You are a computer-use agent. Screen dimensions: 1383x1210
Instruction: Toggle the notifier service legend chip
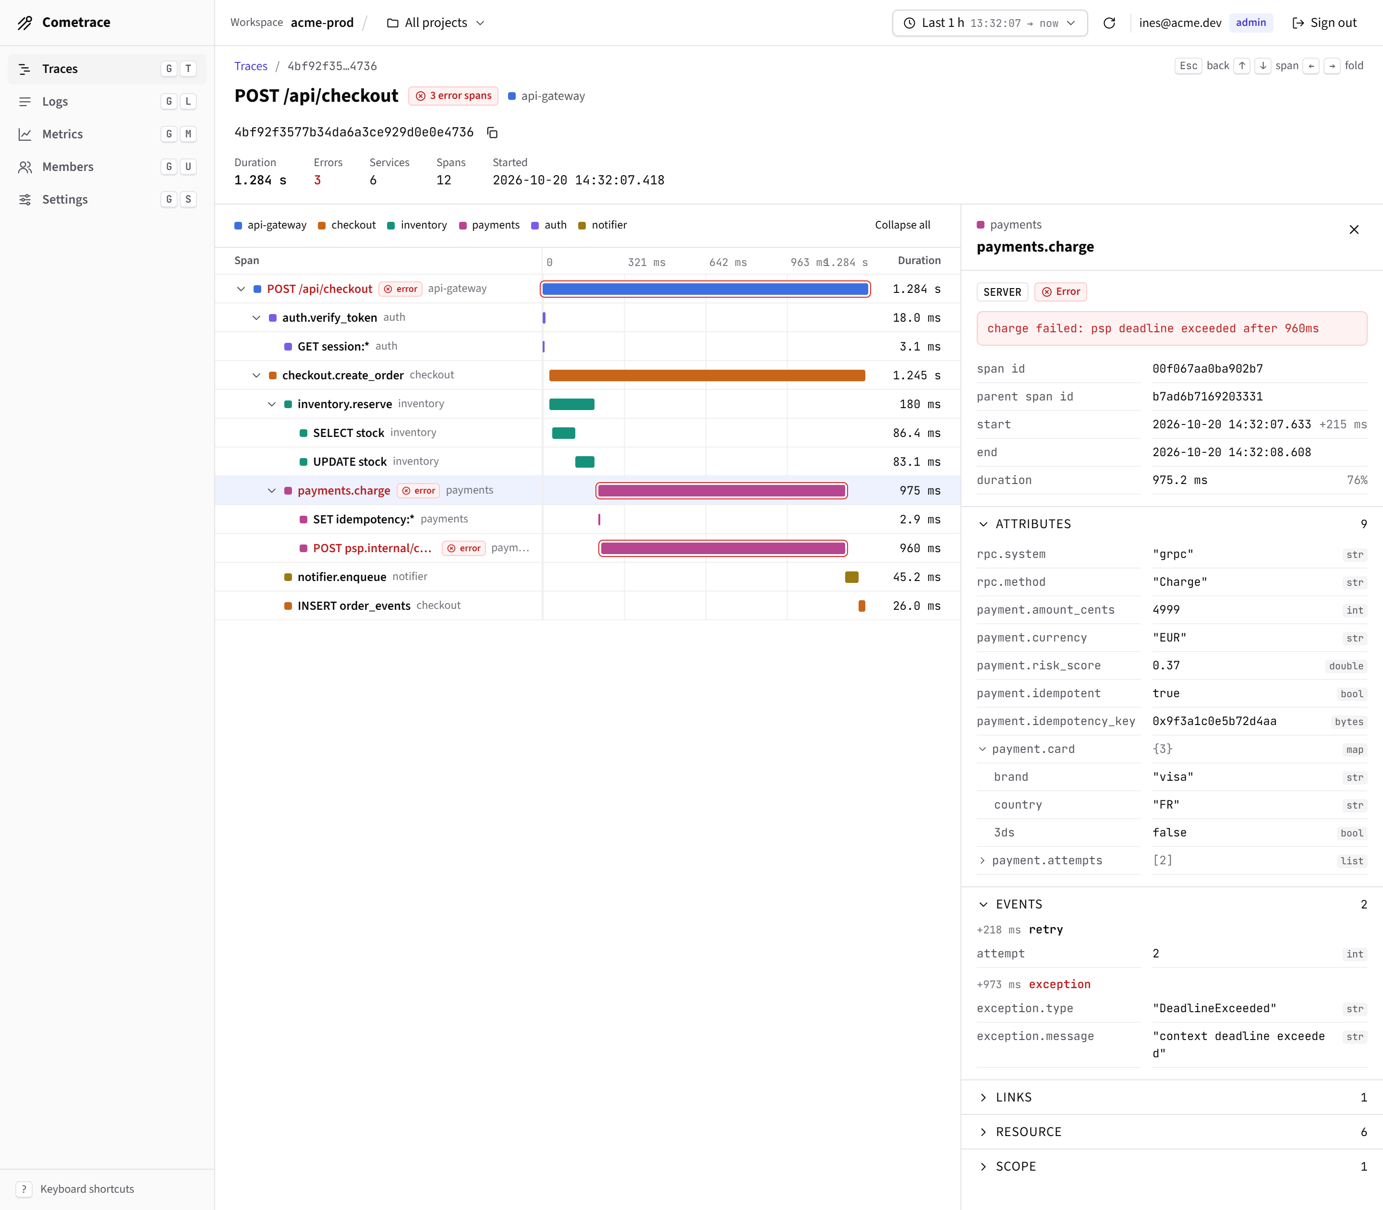point(602,225)
